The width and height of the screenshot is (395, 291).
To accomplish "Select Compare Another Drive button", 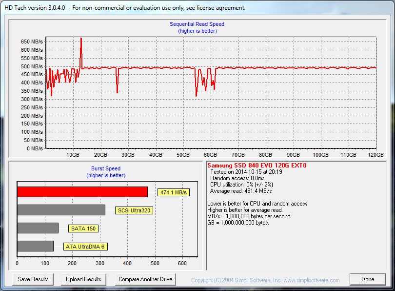I will [145, 279].
